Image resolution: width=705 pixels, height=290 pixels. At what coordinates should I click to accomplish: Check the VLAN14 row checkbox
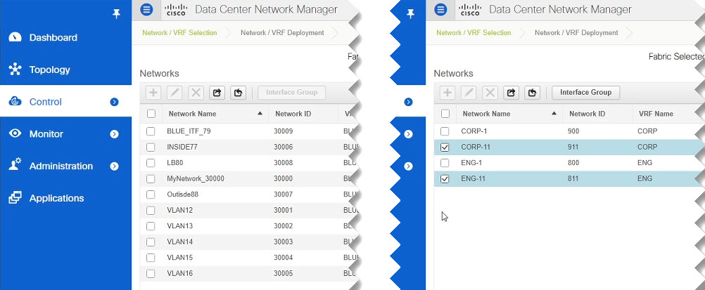(x=151, y=242)
